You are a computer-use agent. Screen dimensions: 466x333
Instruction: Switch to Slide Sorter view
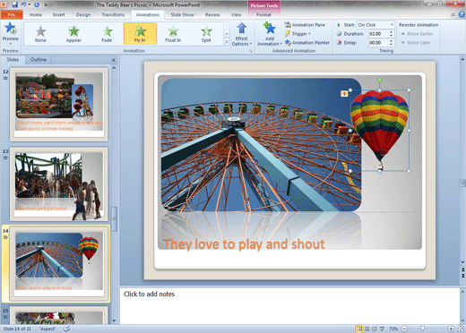tap(367, 329)
